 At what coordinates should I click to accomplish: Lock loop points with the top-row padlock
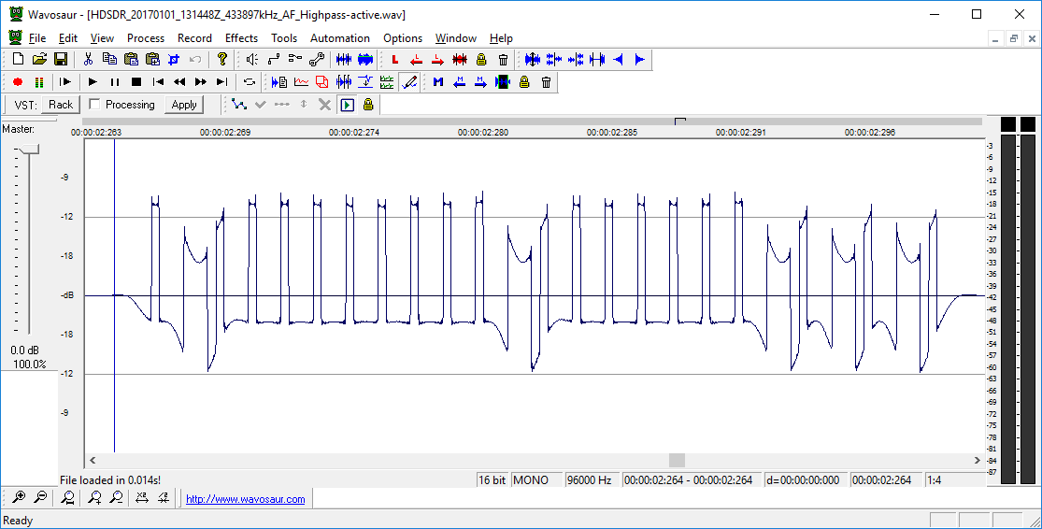point(481,59)
